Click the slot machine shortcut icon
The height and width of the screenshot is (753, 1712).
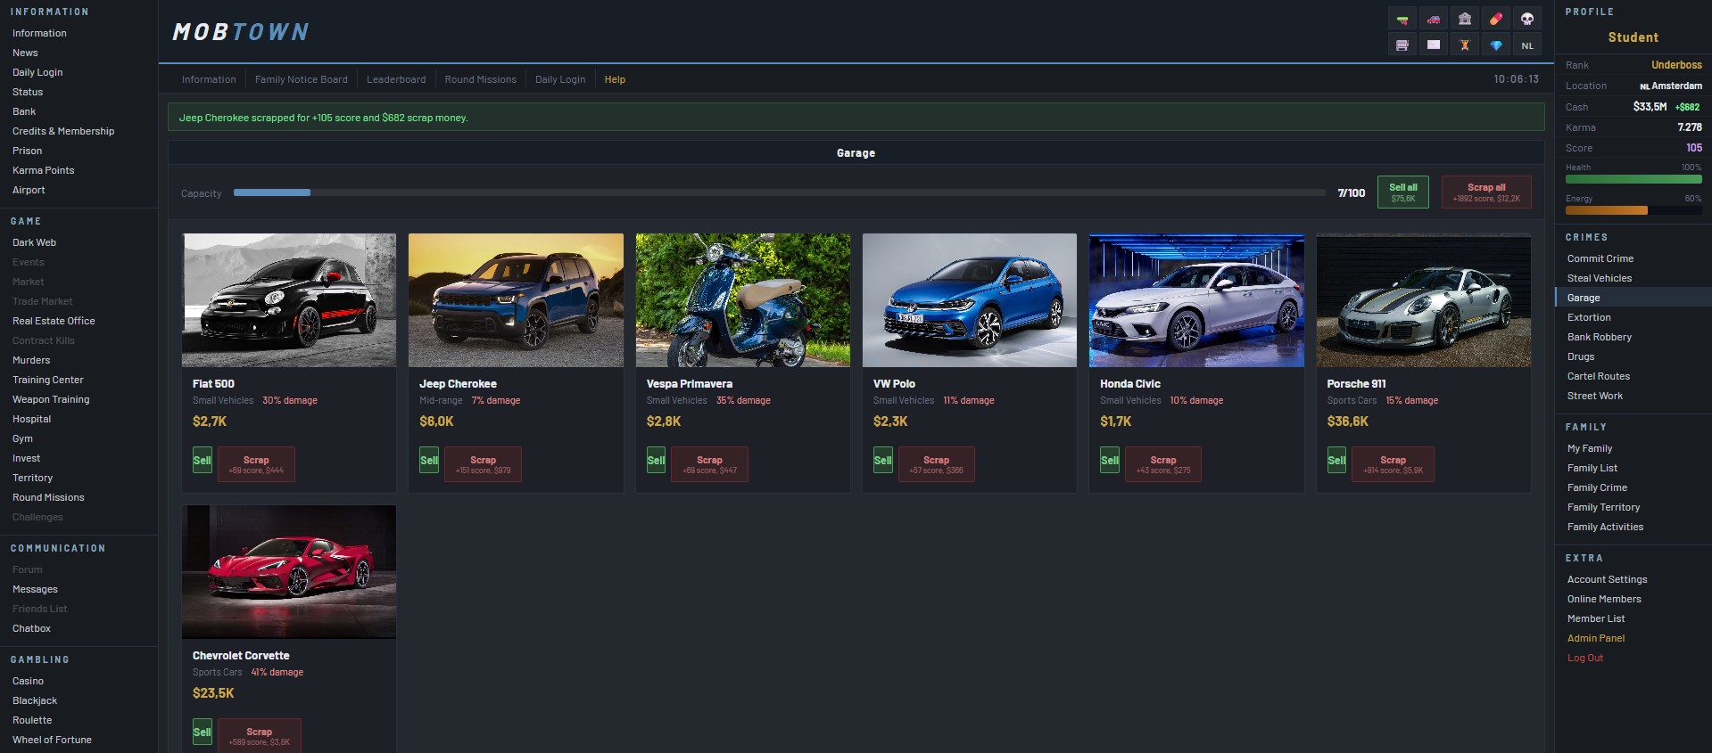(x=1402, y=45)
